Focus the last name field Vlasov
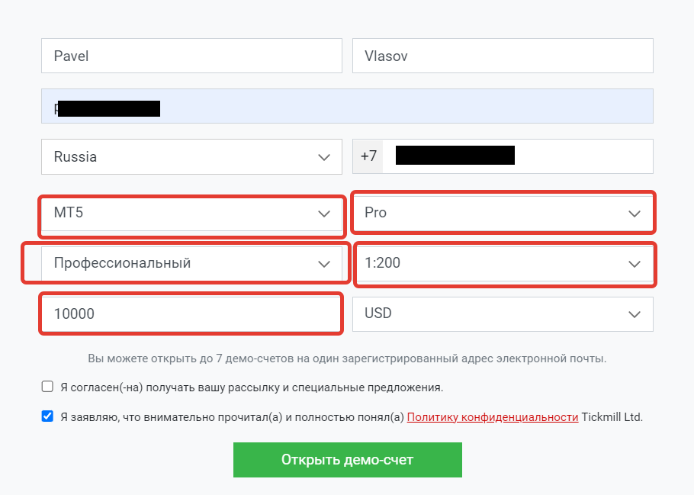This screenshot has height=495, width=694. [503, 56]
